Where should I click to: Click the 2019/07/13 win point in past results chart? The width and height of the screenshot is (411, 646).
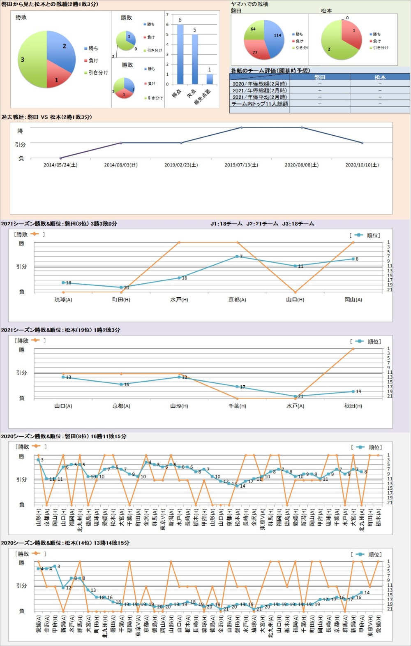pos(242,127)
